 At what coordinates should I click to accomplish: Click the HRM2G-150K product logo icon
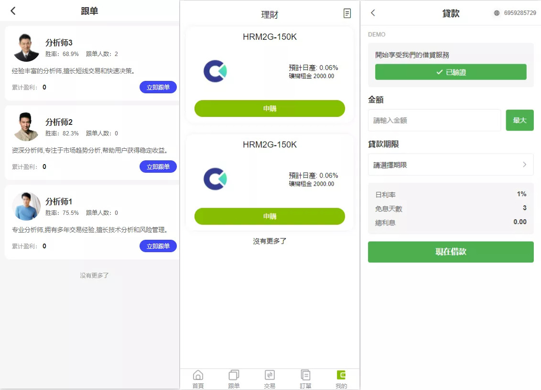(x=216, y=71)
